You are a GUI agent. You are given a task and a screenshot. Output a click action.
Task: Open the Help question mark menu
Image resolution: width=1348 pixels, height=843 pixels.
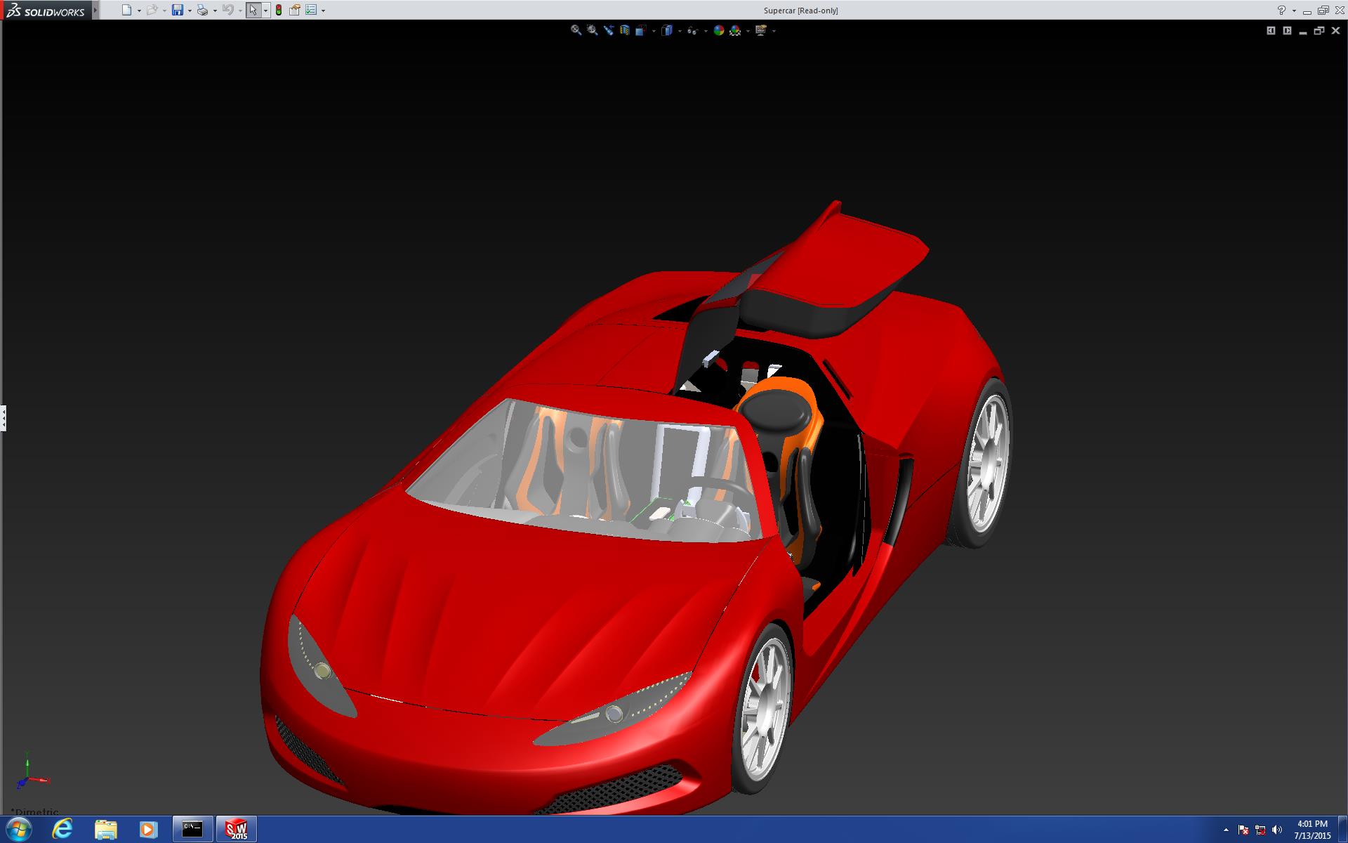[1281, 10]
